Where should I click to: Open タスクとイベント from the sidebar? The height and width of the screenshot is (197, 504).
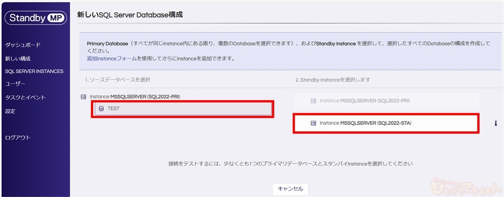[x=25, y=98]
